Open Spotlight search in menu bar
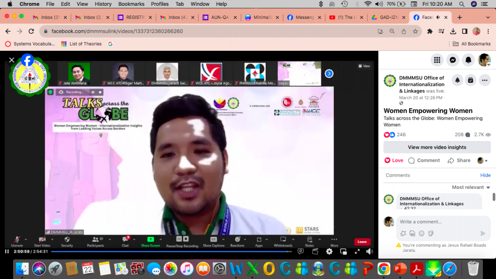 [x=462, y=4]
